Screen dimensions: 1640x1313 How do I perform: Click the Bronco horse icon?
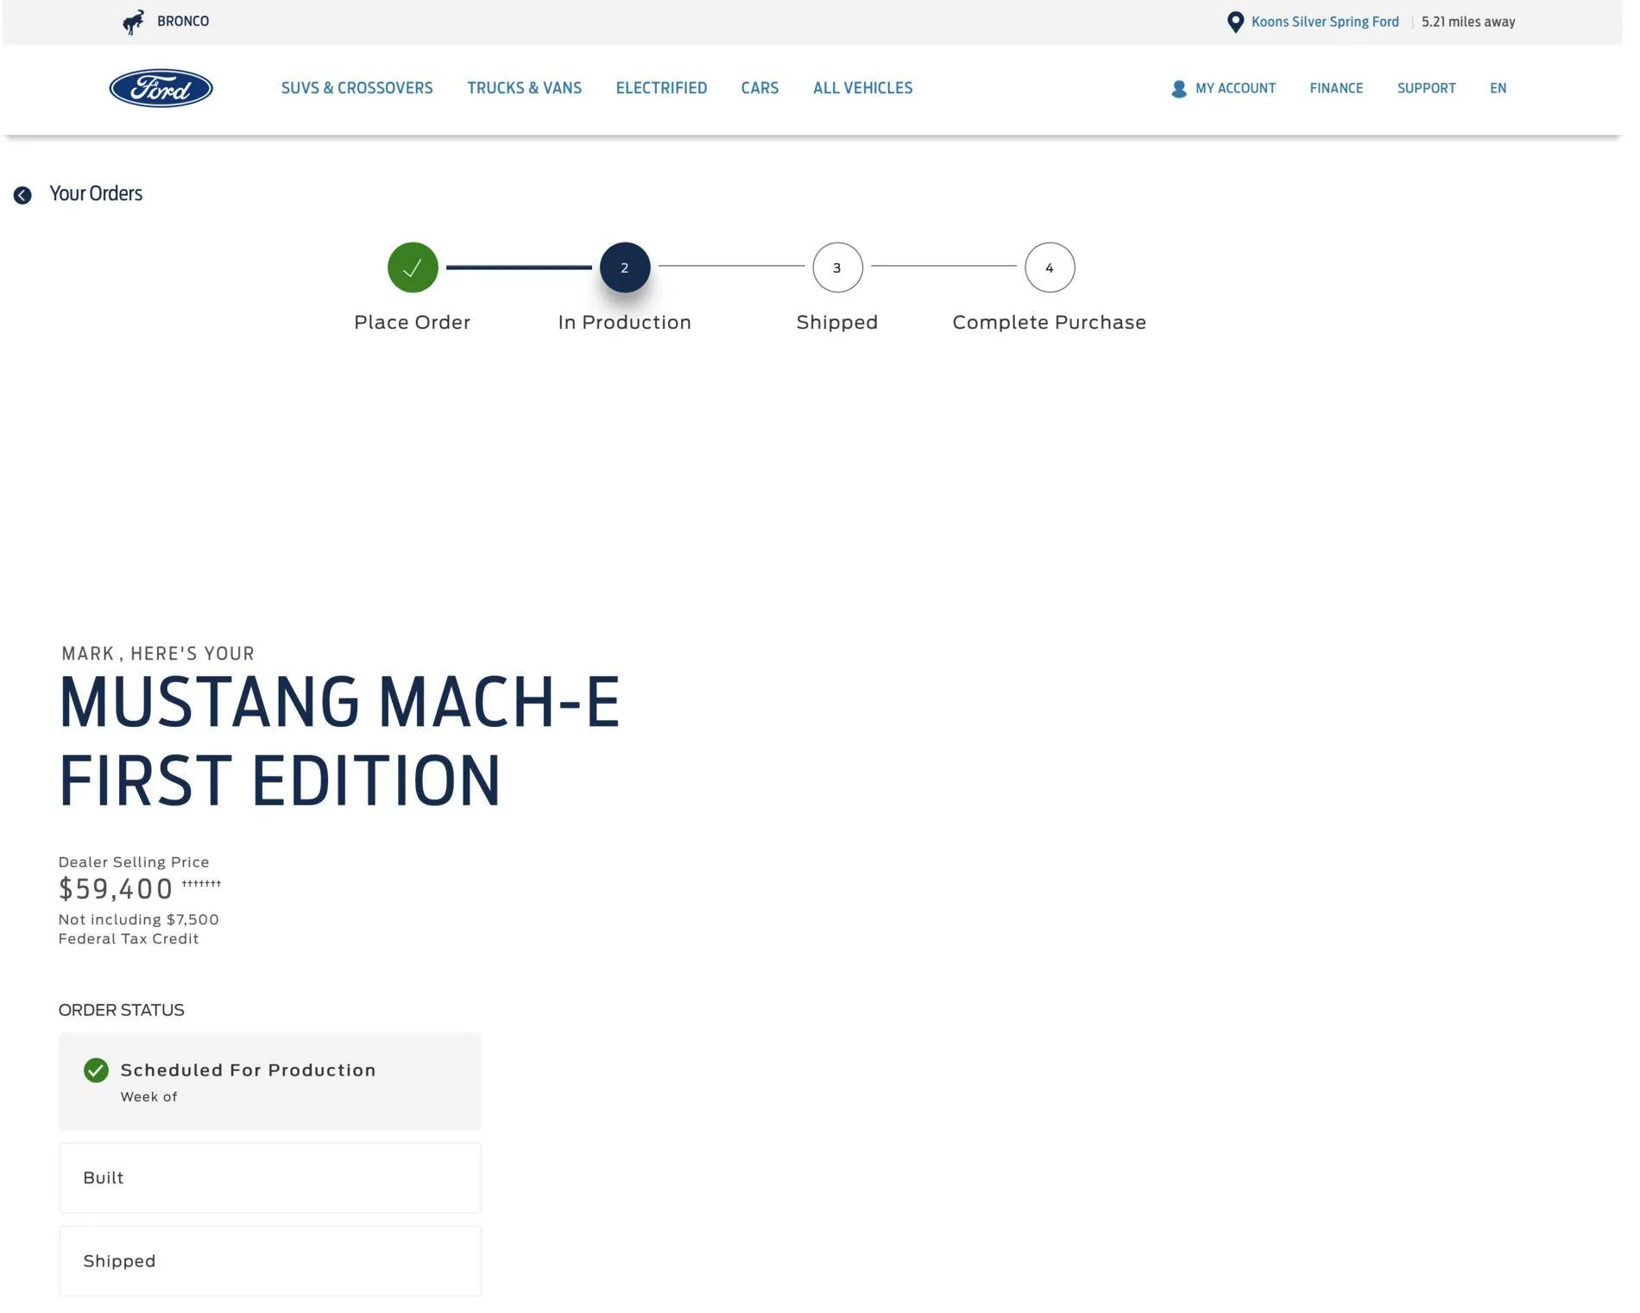(x=133, y=22)
